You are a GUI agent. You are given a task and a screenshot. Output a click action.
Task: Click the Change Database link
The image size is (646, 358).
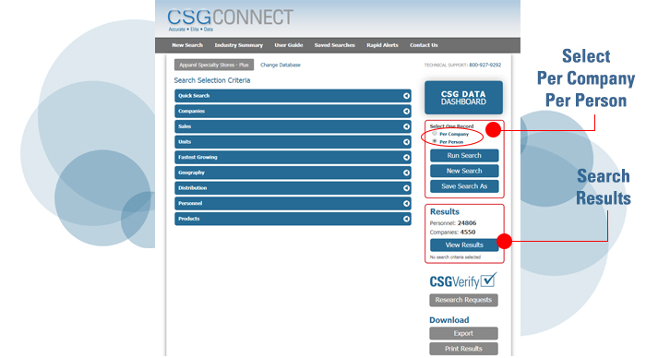(281, 66)
